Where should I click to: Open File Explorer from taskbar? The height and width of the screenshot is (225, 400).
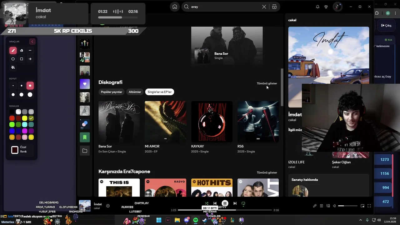coord(177,220)
